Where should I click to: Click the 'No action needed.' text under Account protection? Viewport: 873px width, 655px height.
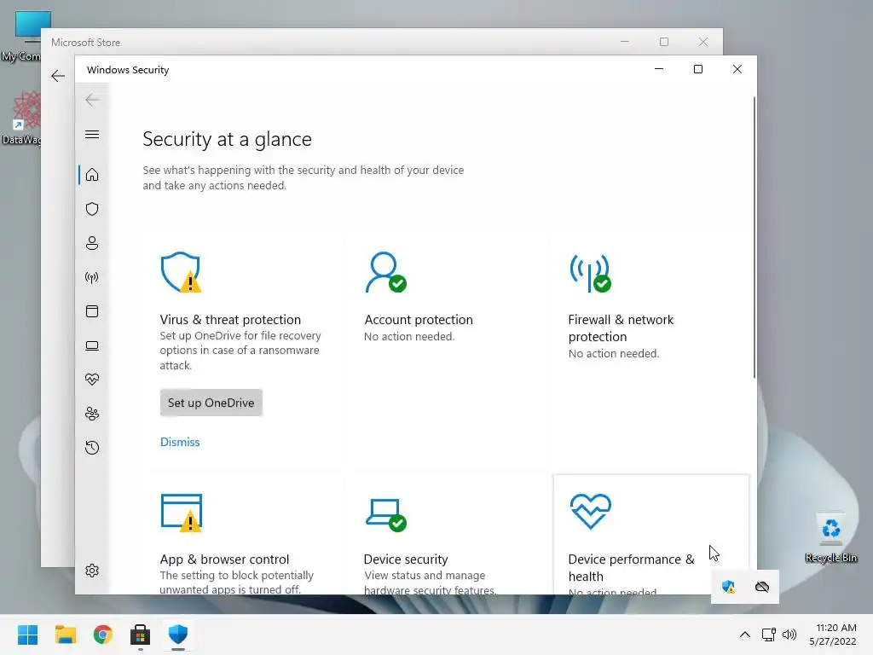(x=409, y=336)
